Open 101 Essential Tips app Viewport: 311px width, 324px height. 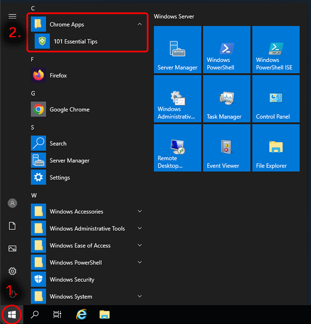[75, 42]
